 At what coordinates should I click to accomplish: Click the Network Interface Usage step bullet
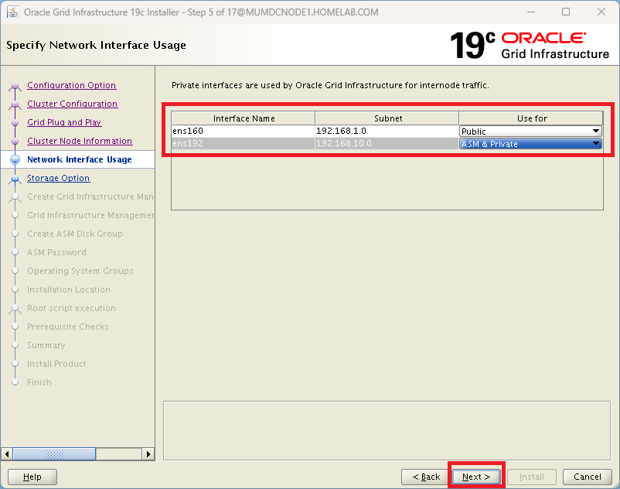point(15,160)
